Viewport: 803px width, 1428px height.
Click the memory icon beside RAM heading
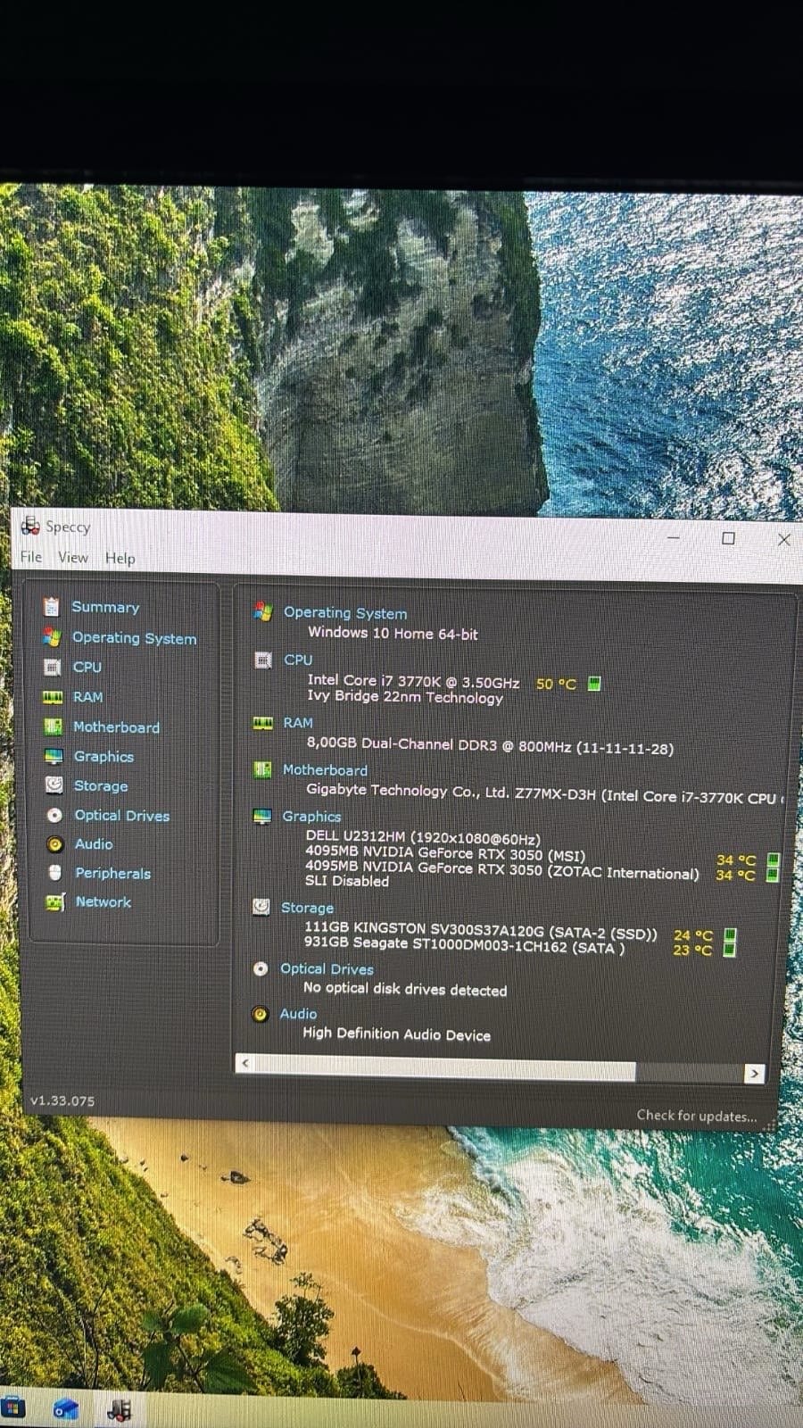coord(263,723)
